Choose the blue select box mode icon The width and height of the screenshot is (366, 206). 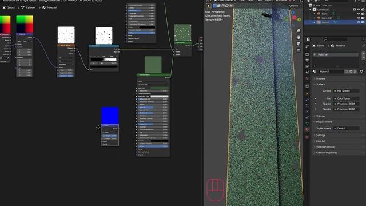click(x=215, y=6)
